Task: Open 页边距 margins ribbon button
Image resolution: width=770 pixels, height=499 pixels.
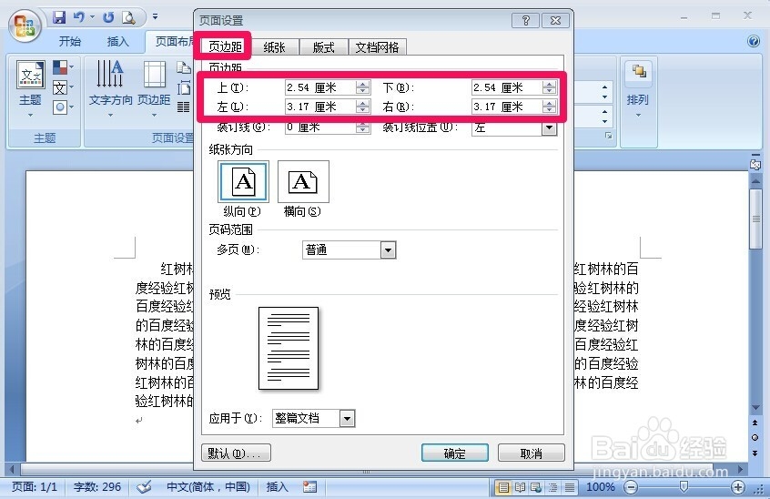Action: [154, 88]
